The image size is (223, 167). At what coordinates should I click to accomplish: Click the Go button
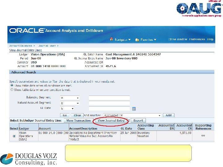[65, 115]
